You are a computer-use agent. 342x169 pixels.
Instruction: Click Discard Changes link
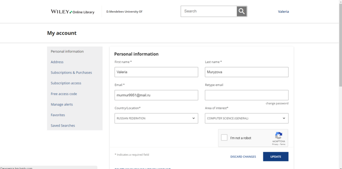tap(243, 157)
